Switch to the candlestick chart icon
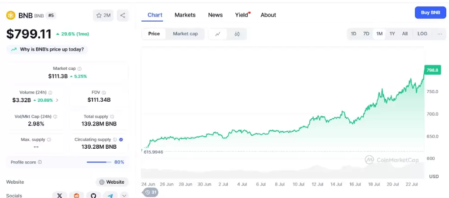Viewport: 449px width, 198px height. tap(237, 34)
